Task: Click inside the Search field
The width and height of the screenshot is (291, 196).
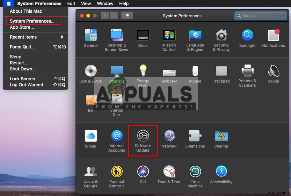Action: (260, 15)
